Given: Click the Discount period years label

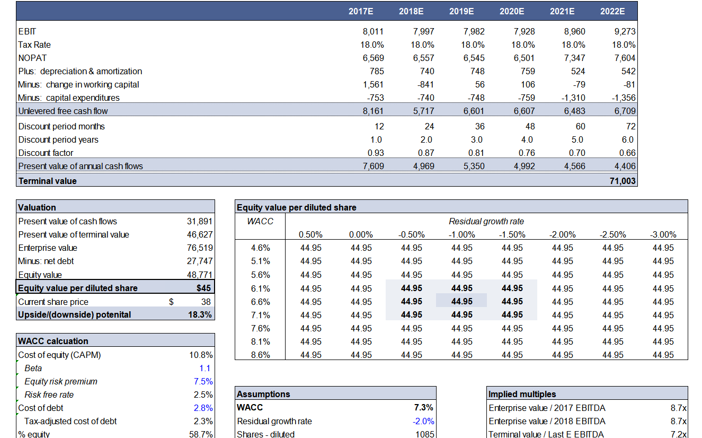Looking at the screenshot, I should 58,140.
